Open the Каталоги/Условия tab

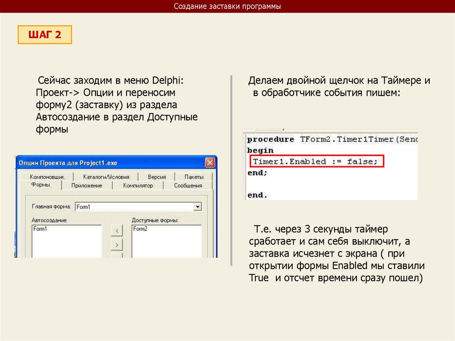106,177
